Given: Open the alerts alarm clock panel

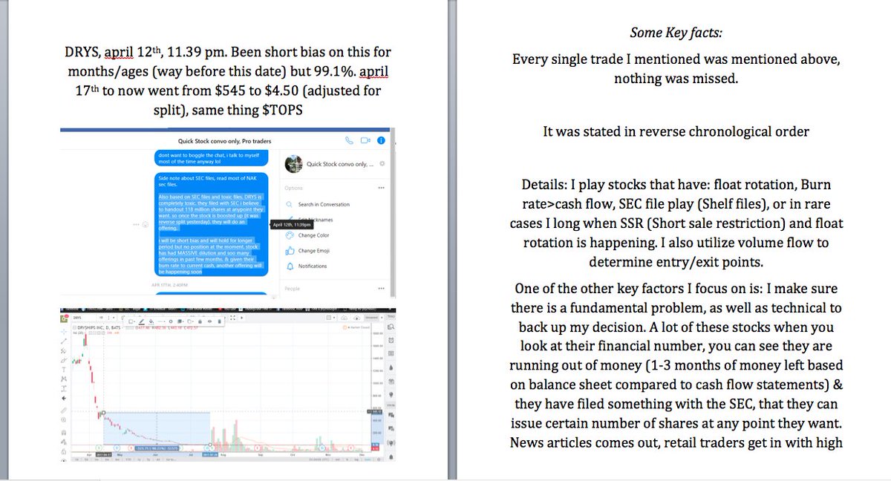Looking at the screenshot, I should 391,340.
